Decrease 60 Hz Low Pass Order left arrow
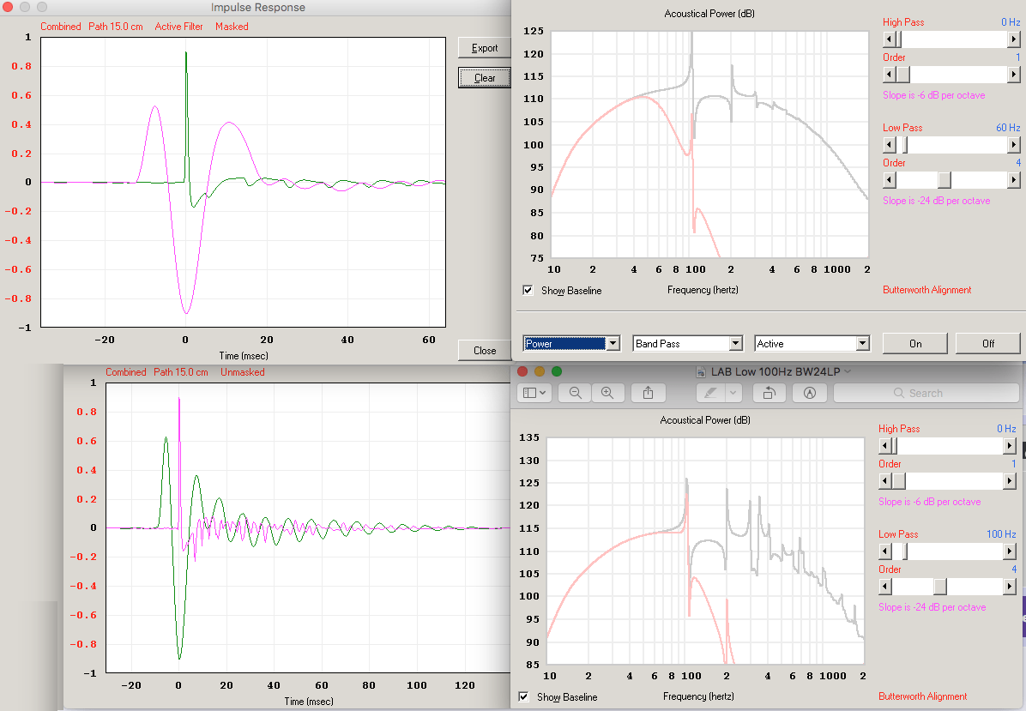This screenshot has width=1026, height=711. coord(889,179)
